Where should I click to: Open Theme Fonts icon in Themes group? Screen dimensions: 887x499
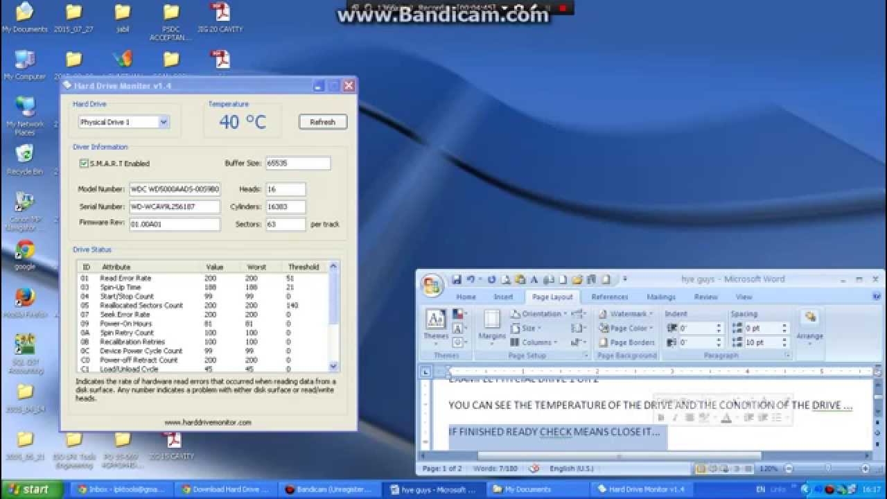457,329
